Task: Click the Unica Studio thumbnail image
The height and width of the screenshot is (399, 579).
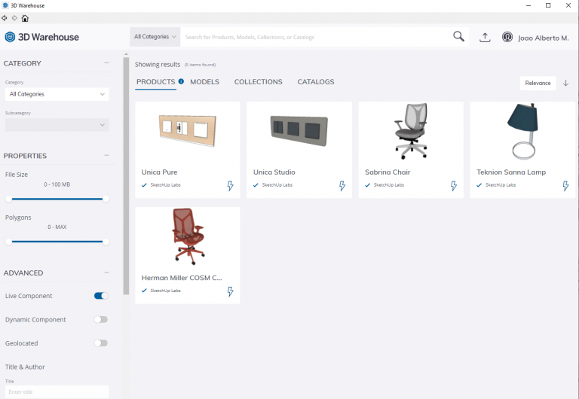Action: (299, 130)
